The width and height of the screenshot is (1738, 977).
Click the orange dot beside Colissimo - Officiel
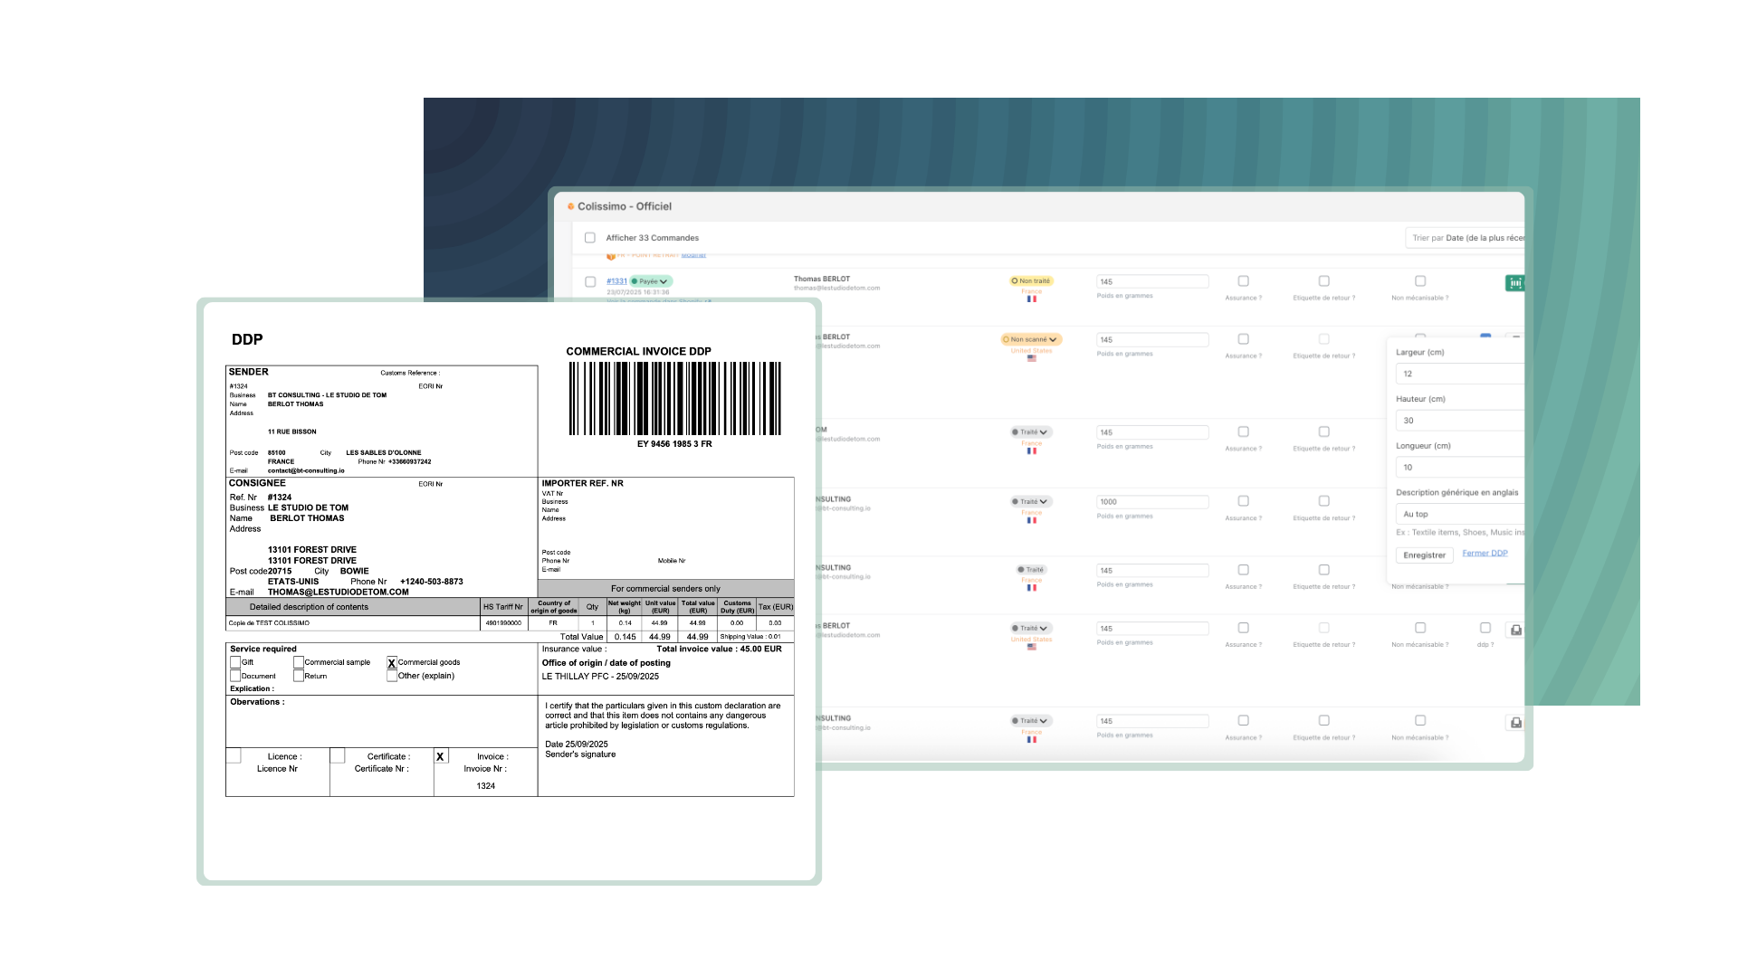(x=570, y=206)
